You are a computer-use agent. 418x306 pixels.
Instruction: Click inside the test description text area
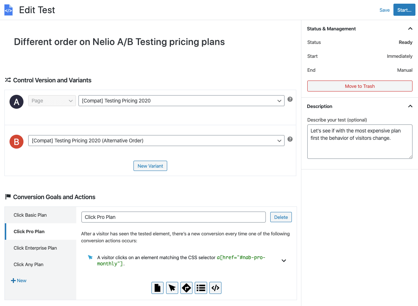[x=360, y=141]
